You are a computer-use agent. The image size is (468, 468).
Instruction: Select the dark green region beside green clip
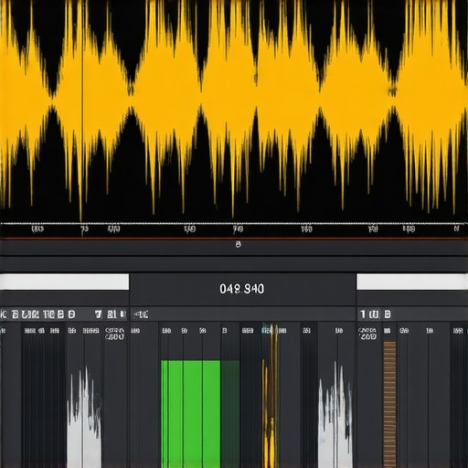[x=230, y=414]
